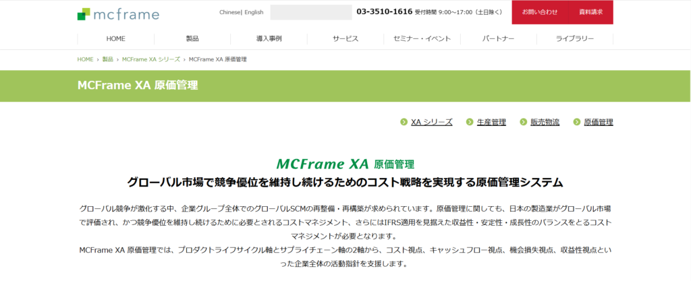Screen dimensions: 691x281
Task: Click the 受付時間 9:00～17:00 text
Action: 459,12
